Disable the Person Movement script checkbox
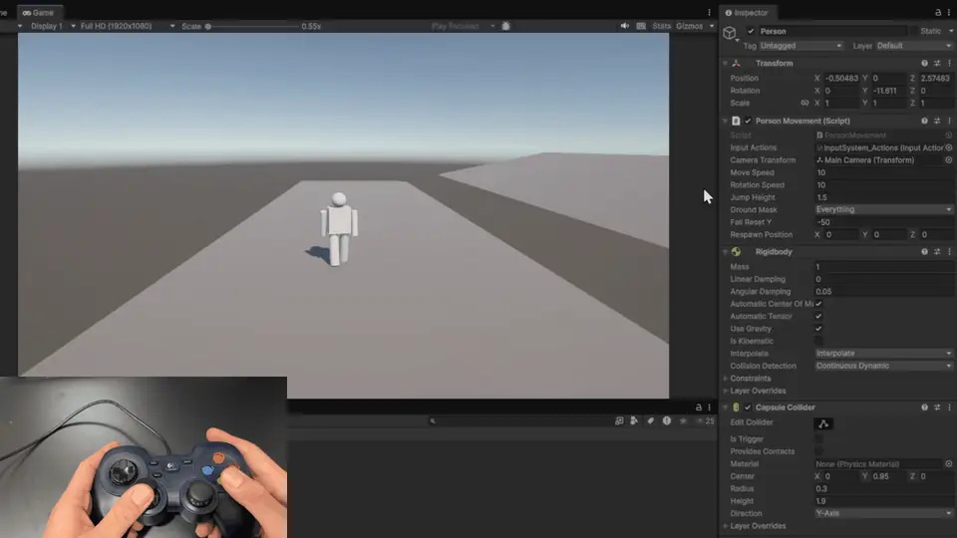The width and height of the screenshot is (957, 538). point(748,121)
